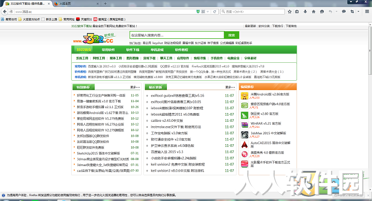Click the red AutoCAD2015 icon
Viewport: 372px width, 201px height.
(245, 144)
